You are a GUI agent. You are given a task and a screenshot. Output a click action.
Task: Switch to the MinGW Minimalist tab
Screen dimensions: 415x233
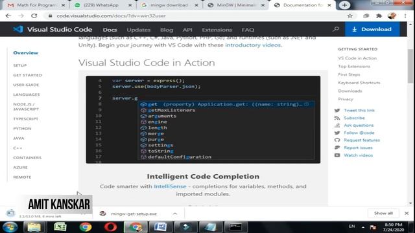tap(236, 5)
